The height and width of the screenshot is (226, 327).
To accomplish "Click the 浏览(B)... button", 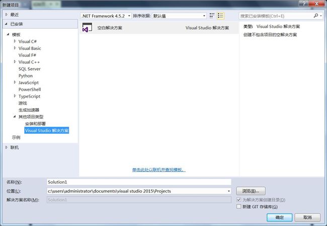I will click(251, 191).
